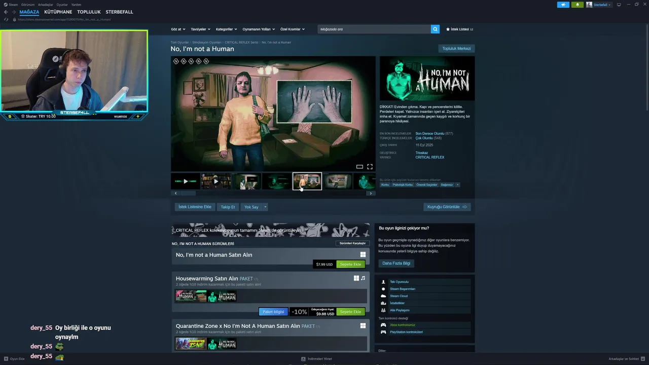Open the STERBEFALL profile tab
The height and width of the screenshot is (365, 649).
tap(119, 12)
